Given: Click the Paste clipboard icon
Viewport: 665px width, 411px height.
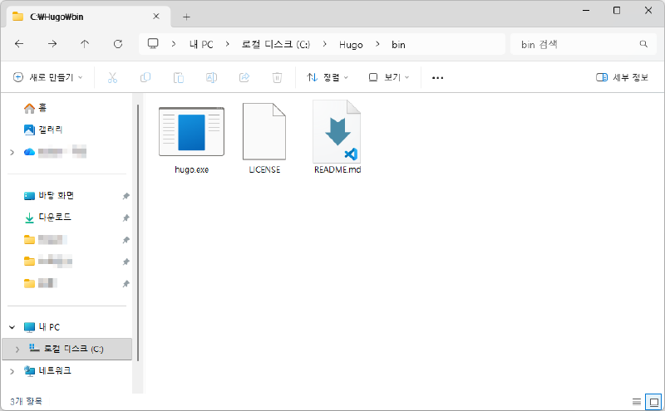Looking at the screenshot, I should (179, 77).
